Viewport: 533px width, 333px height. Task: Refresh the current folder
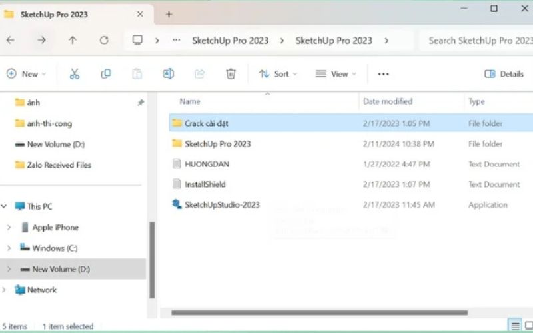(104, 40)
